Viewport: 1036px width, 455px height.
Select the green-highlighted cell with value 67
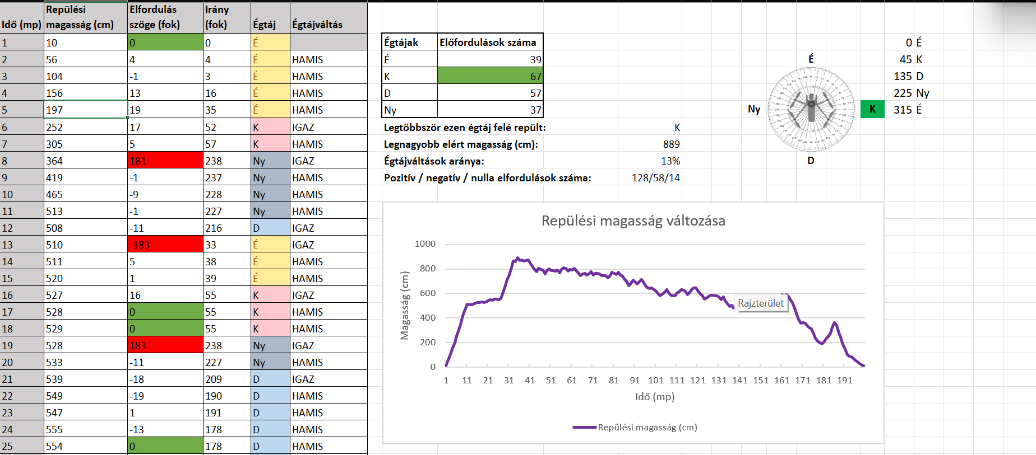tap(490, 76)
